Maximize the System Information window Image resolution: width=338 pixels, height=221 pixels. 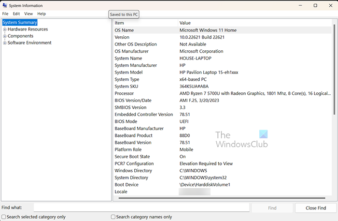click(x=315, y=5)
